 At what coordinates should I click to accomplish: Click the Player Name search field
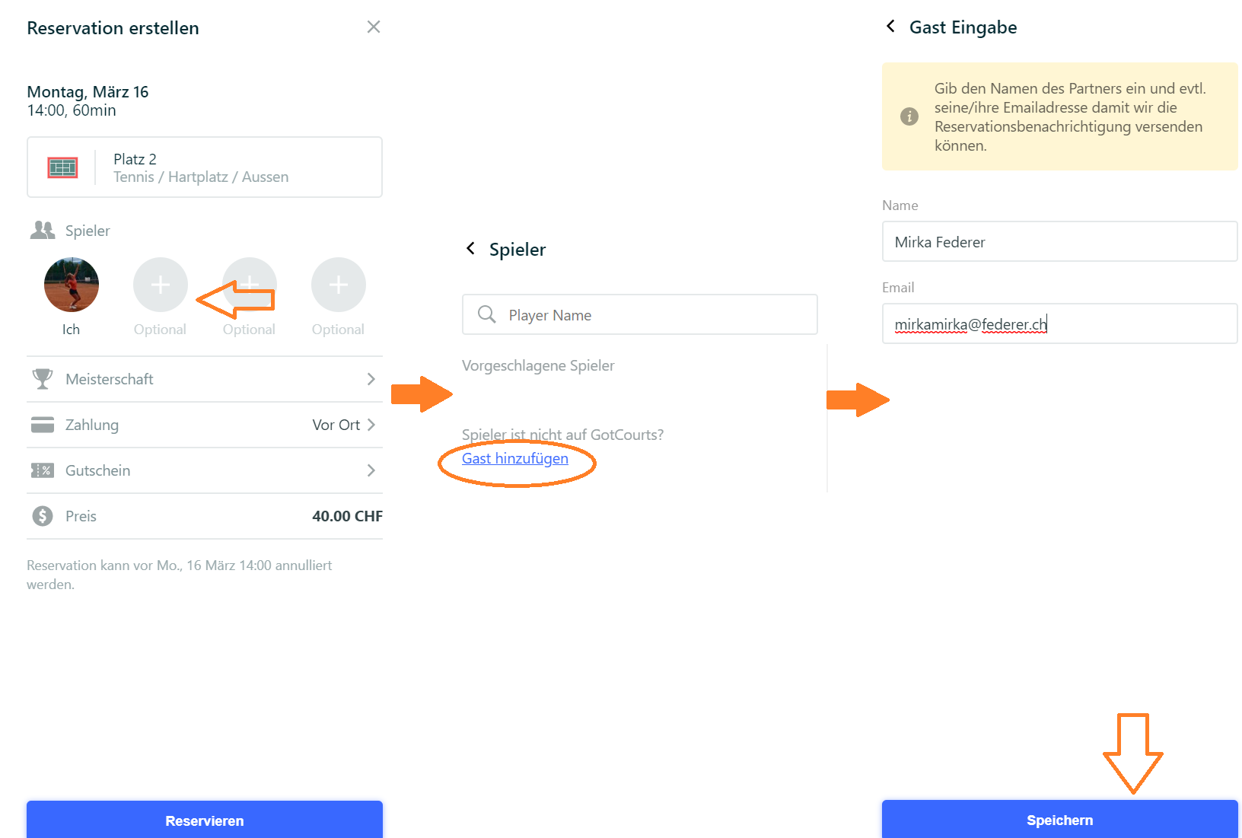(x=640, y=314)
